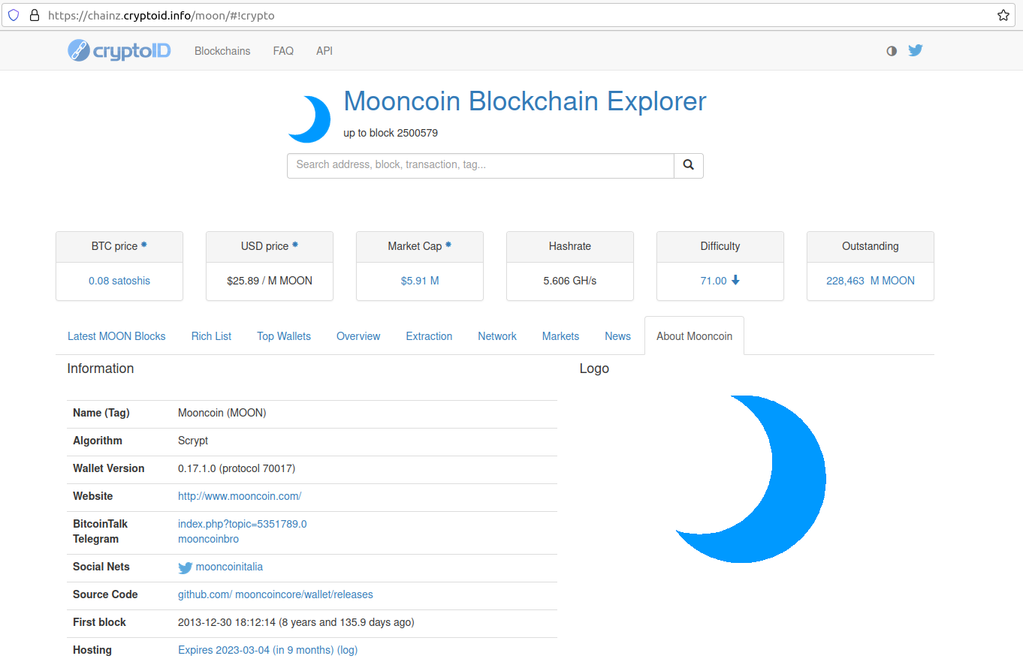Click the 'up to block 2500579' text
This screenshot has height=671, width=1023.
tap(391, 133)
